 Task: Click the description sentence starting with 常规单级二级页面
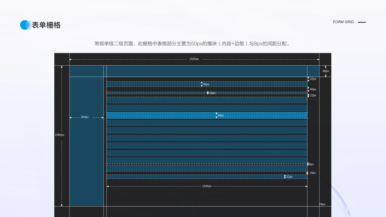tap(193, 43)
